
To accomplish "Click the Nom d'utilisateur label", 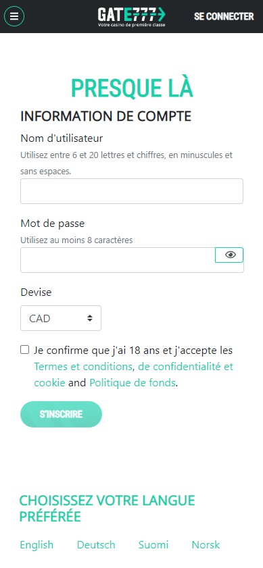I will [x=62, y=138].
